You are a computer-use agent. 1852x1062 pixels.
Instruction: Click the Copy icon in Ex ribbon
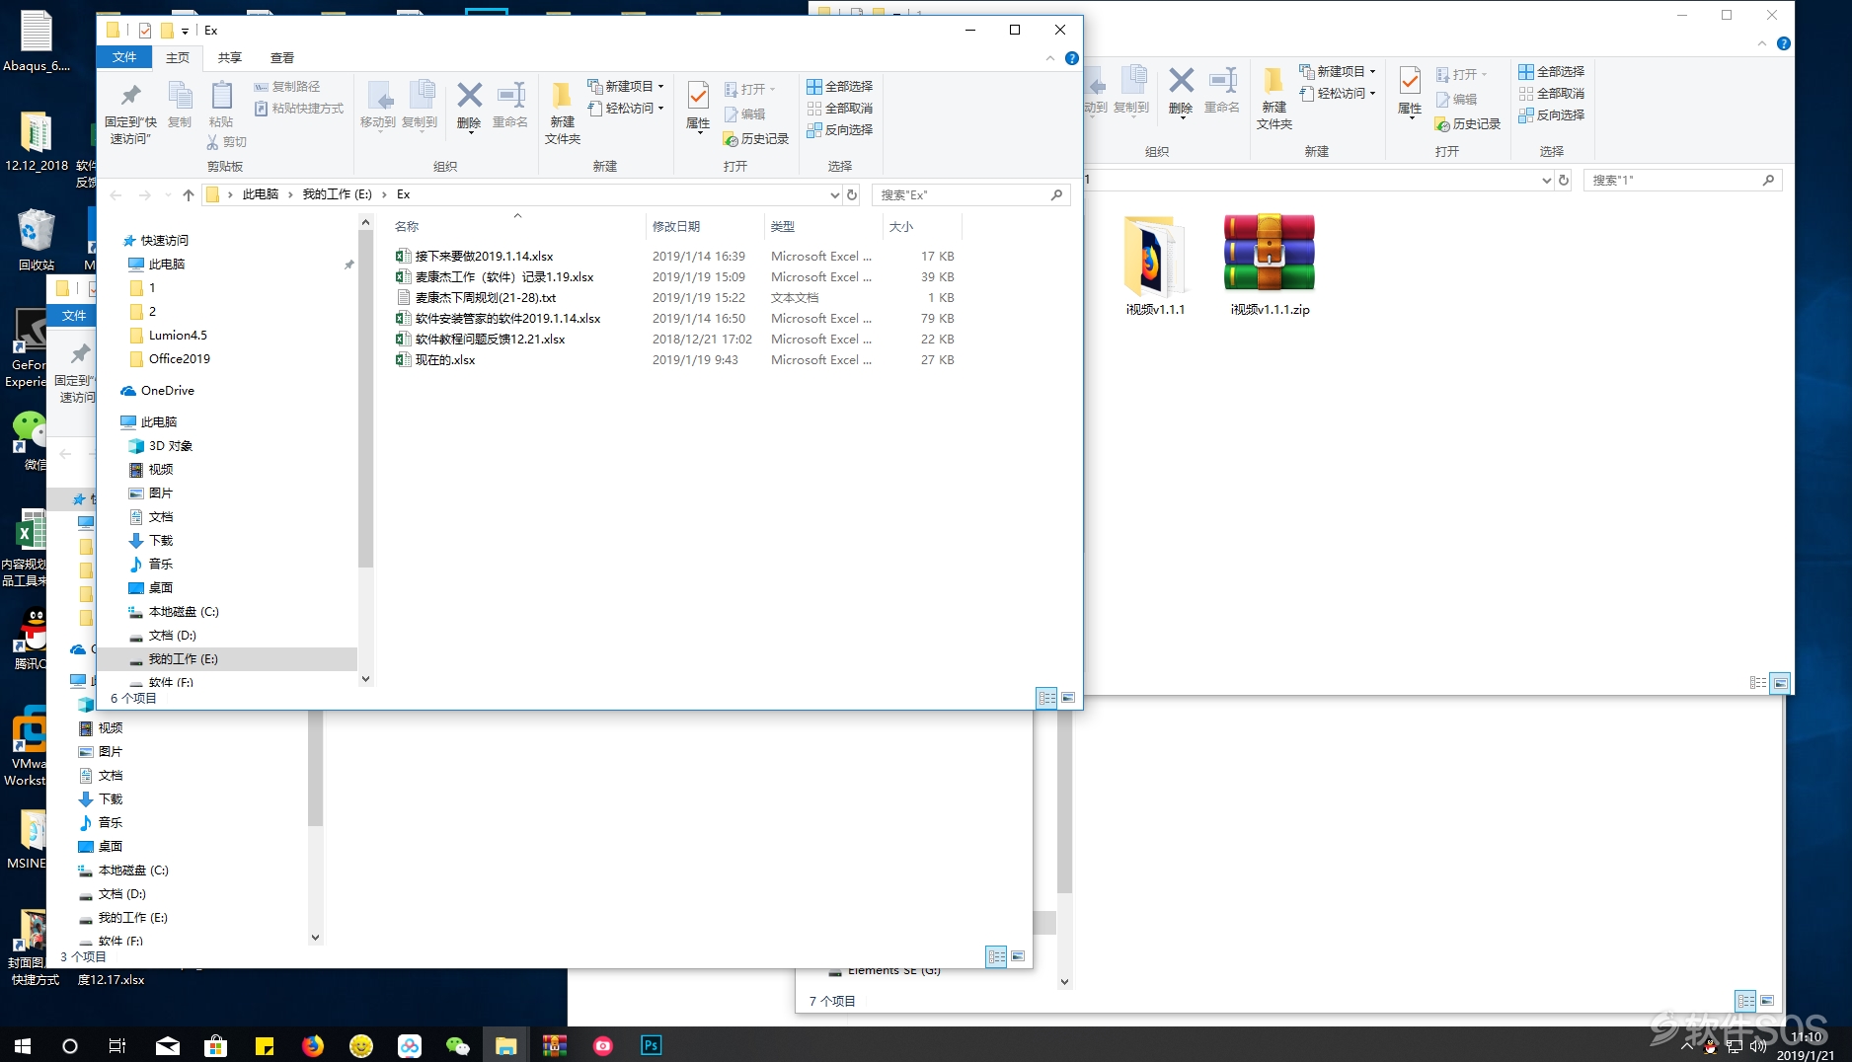point(180,105)
